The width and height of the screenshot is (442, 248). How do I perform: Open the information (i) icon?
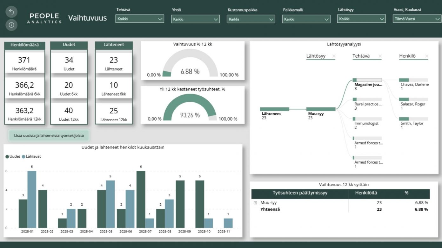click(x=11, y=24)
